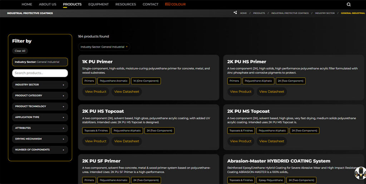Open the 2K PU HS Primer title
Screen dimensions: 366x184
point(247,62)
